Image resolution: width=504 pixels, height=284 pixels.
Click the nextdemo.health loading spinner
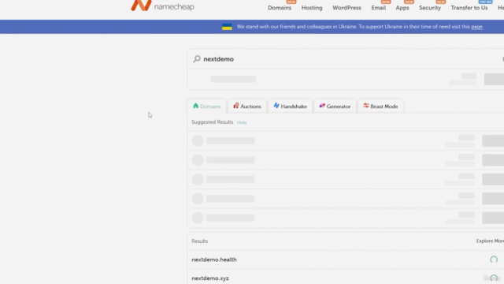point(494,260)
